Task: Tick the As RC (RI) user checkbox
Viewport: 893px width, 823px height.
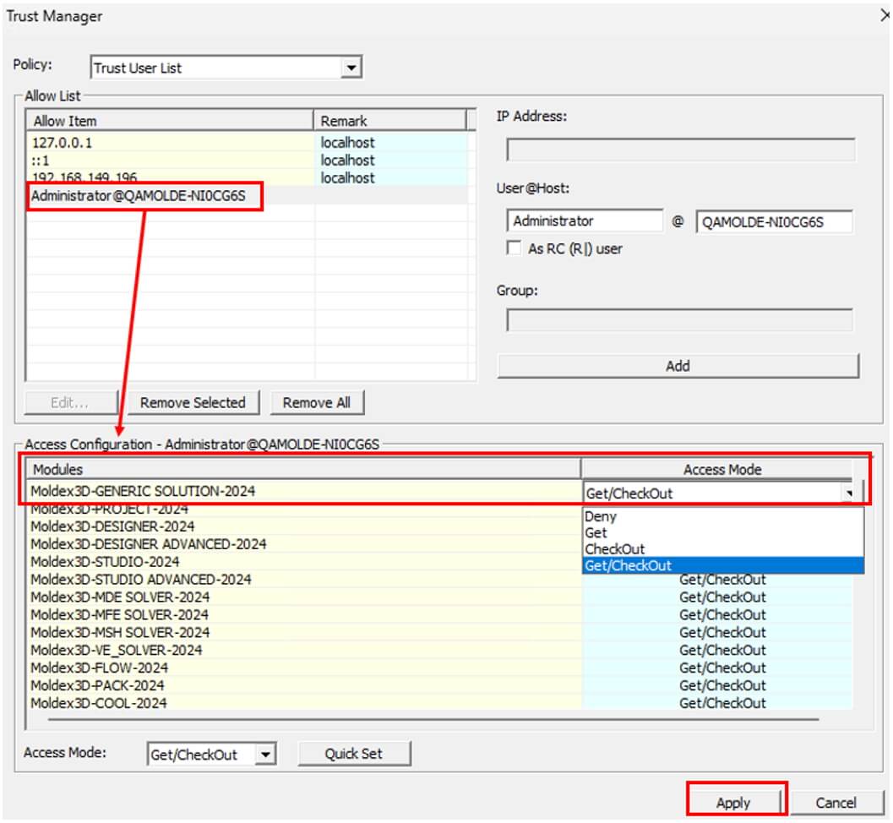Action: tap(514, 248)
